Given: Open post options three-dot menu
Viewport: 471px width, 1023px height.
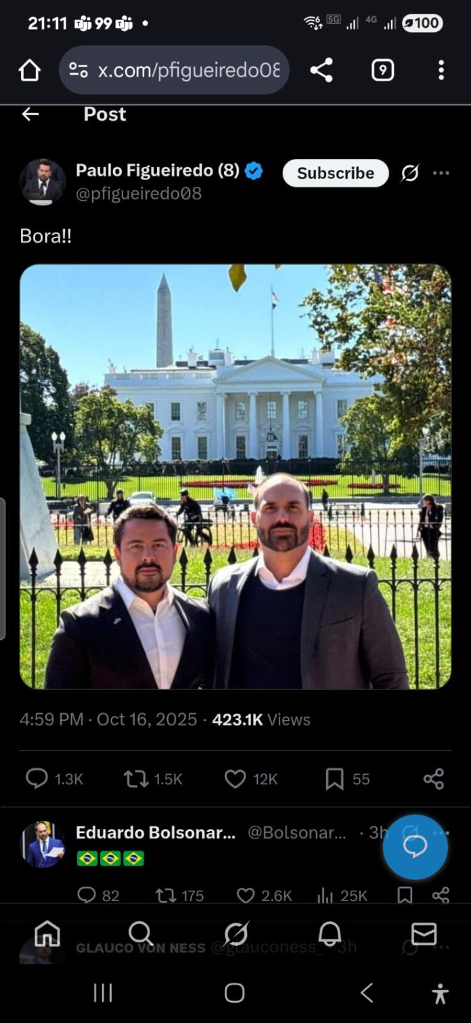Looking at the screenshot, I should coord(441,174).
